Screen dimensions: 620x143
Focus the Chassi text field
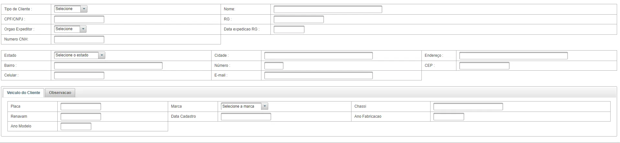(468, 107)
